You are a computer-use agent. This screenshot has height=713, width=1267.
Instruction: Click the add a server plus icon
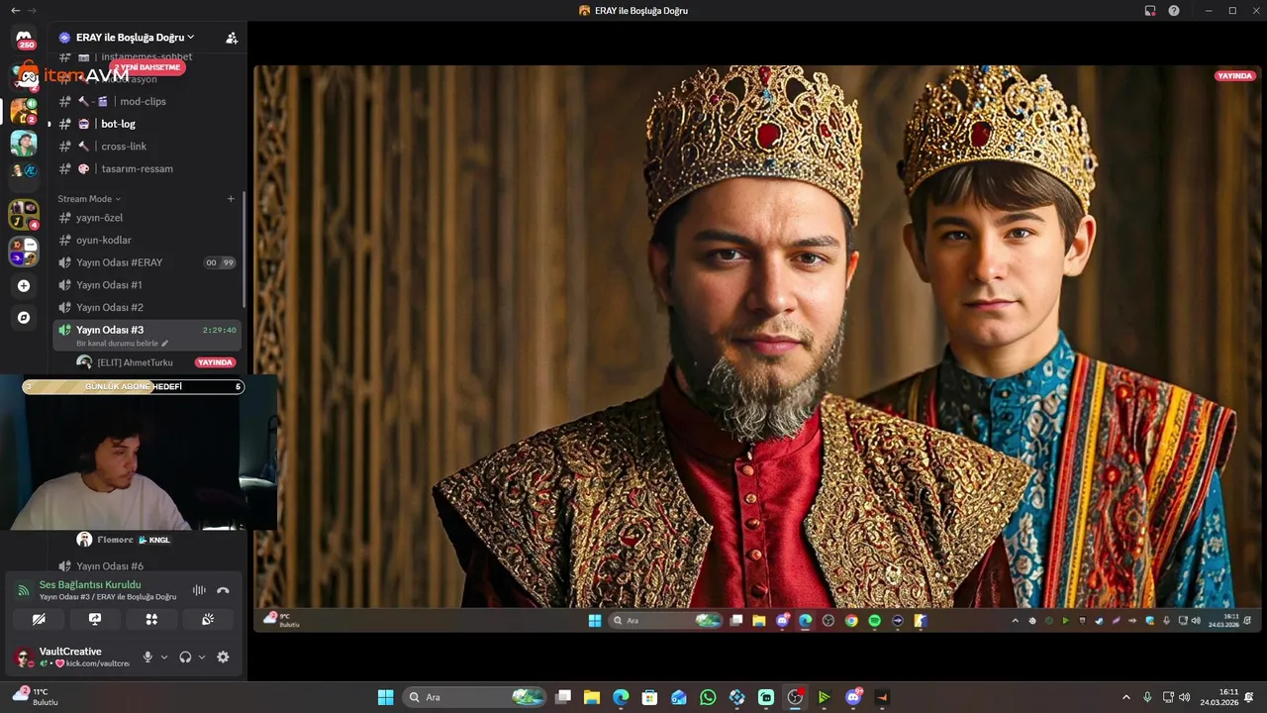click(24, 286)
